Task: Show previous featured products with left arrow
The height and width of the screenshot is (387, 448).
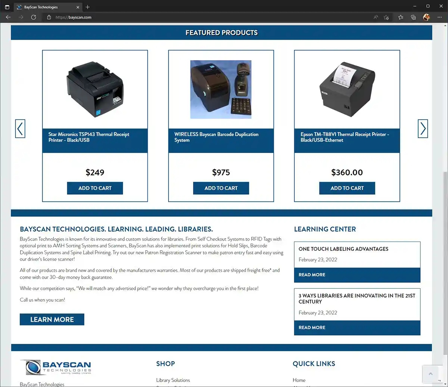Action: (x=20, y=129)
